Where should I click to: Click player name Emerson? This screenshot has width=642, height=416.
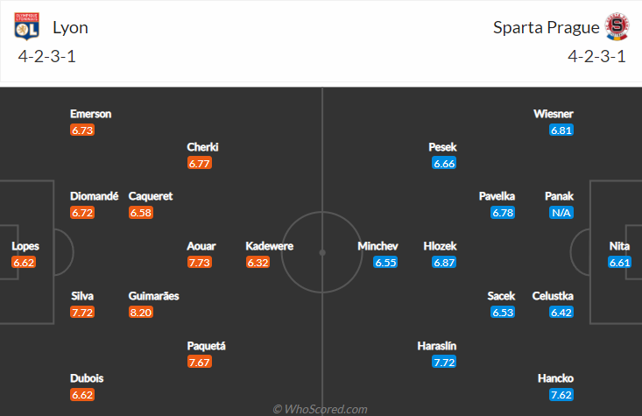coord(90,114)
